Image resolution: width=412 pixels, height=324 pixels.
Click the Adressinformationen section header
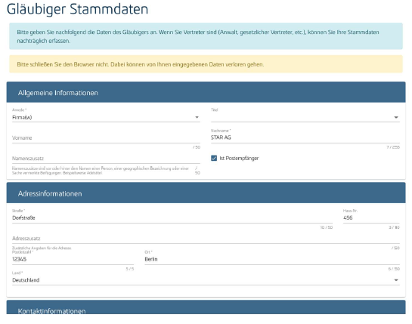point(206,193)
